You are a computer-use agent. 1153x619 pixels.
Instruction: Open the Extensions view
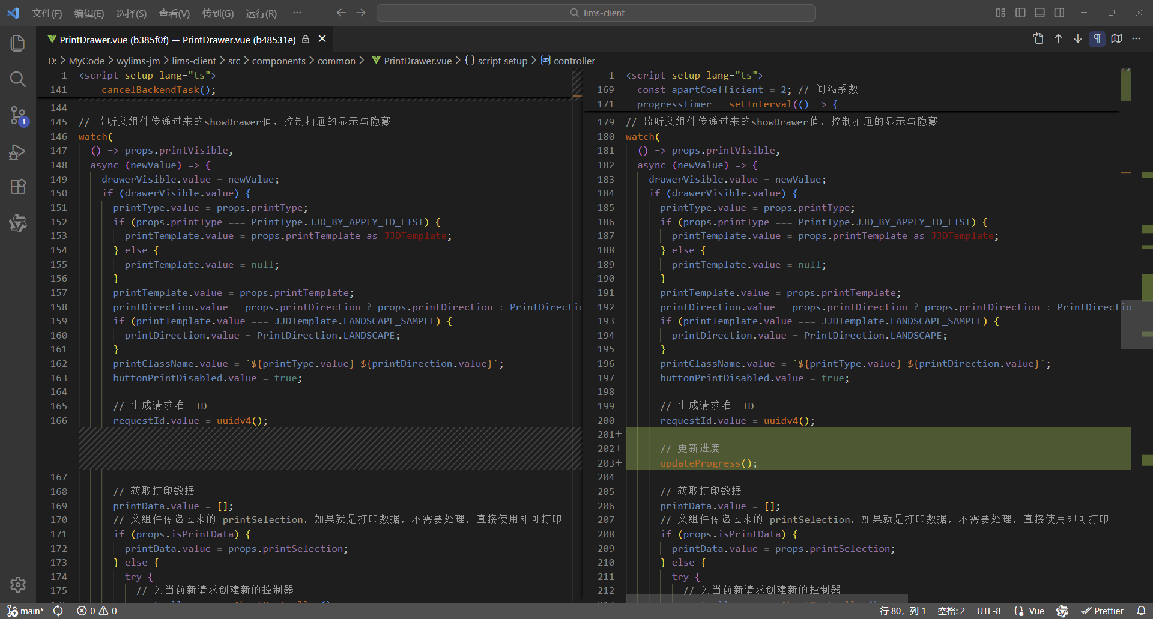(x=18, y=187)
